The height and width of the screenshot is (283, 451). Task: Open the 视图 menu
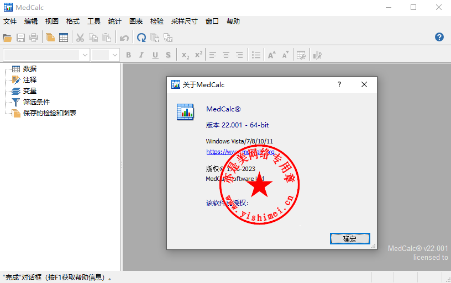(52, 22)
